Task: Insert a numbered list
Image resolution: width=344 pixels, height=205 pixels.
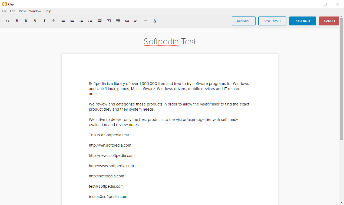Action: [x=72, y=21]
